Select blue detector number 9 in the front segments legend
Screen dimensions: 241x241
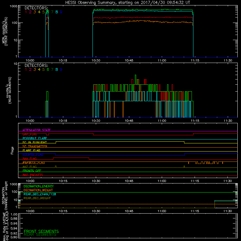61,12
